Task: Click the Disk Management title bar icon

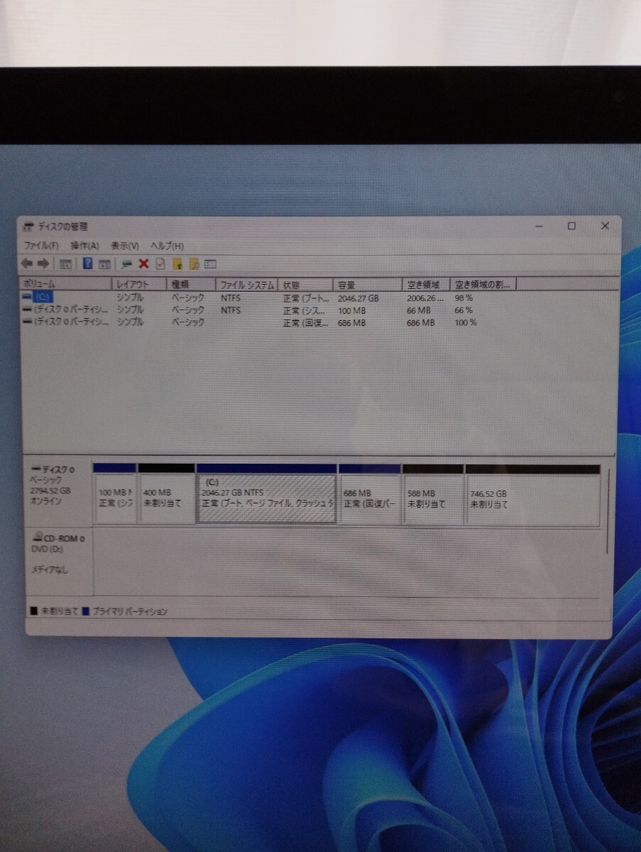Action: 28,226
